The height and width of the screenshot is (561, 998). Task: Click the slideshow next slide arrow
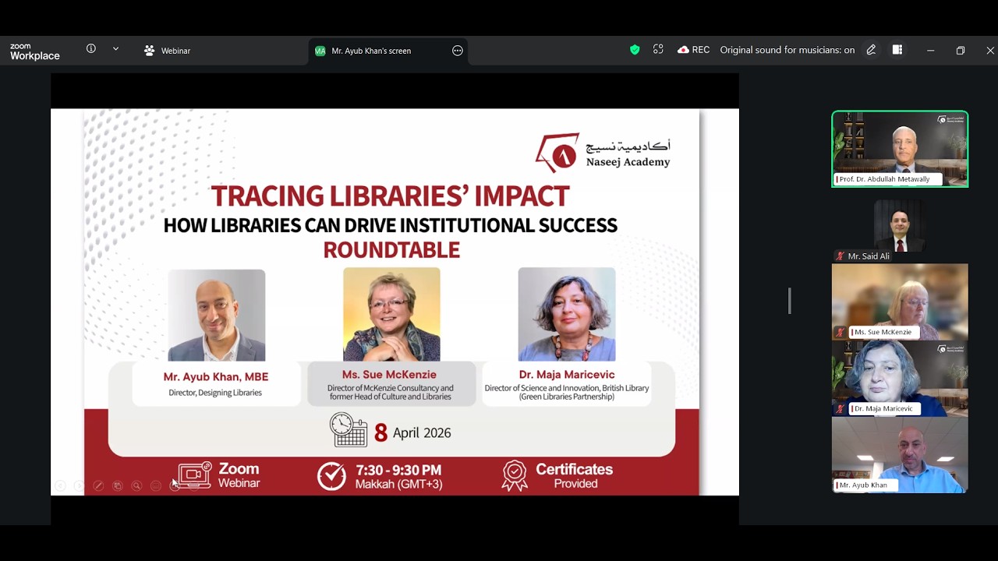click(79, 485)
